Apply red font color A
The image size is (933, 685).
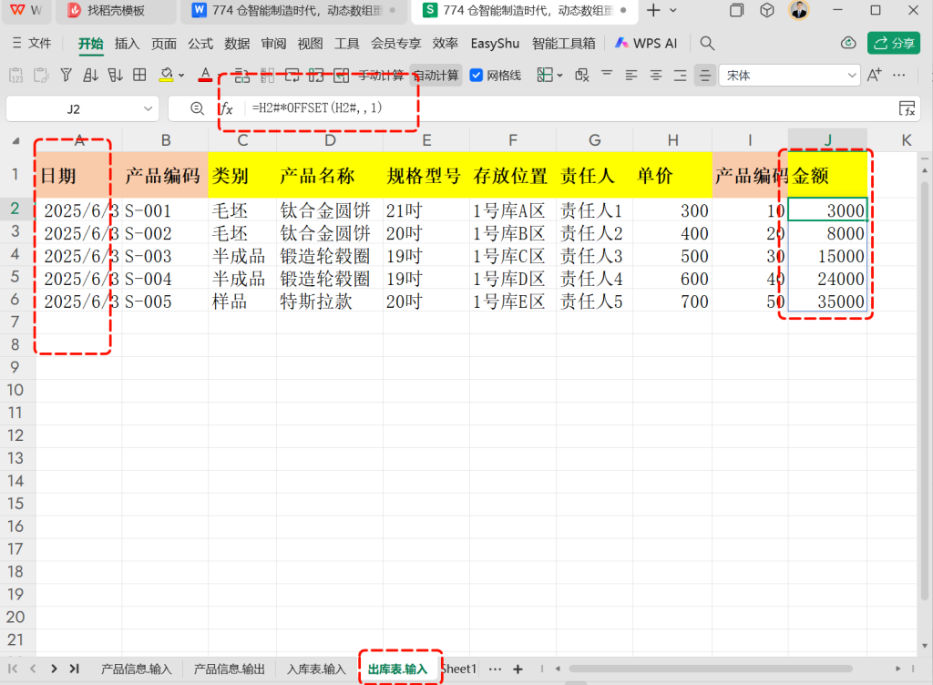point(205,75)
